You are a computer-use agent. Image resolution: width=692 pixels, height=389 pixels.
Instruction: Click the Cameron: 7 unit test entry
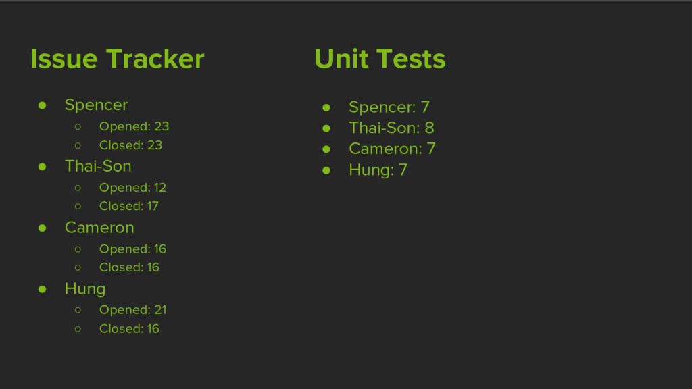[393, 149]
